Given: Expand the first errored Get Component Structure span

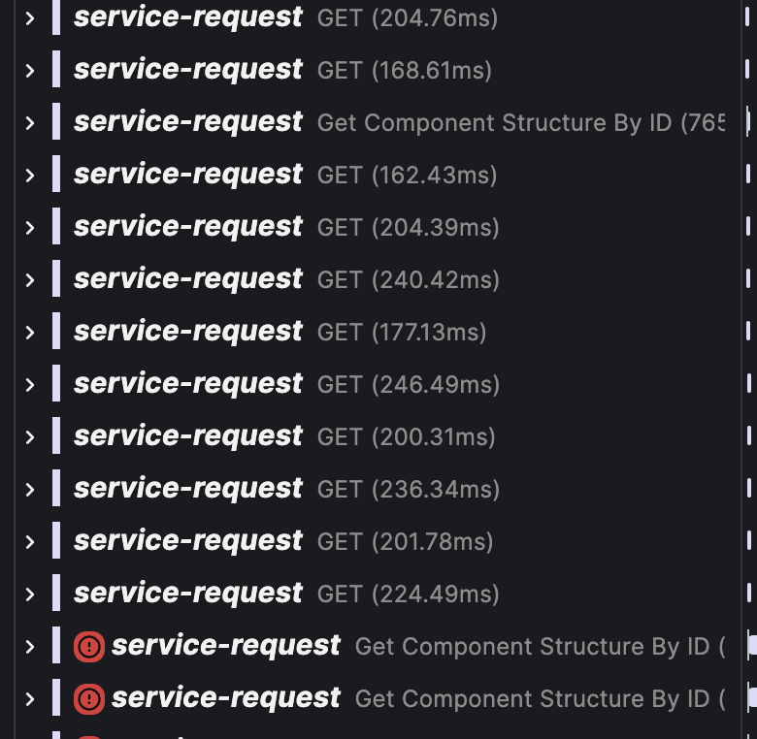Looking at the screenshot, I should pos(30,647).
